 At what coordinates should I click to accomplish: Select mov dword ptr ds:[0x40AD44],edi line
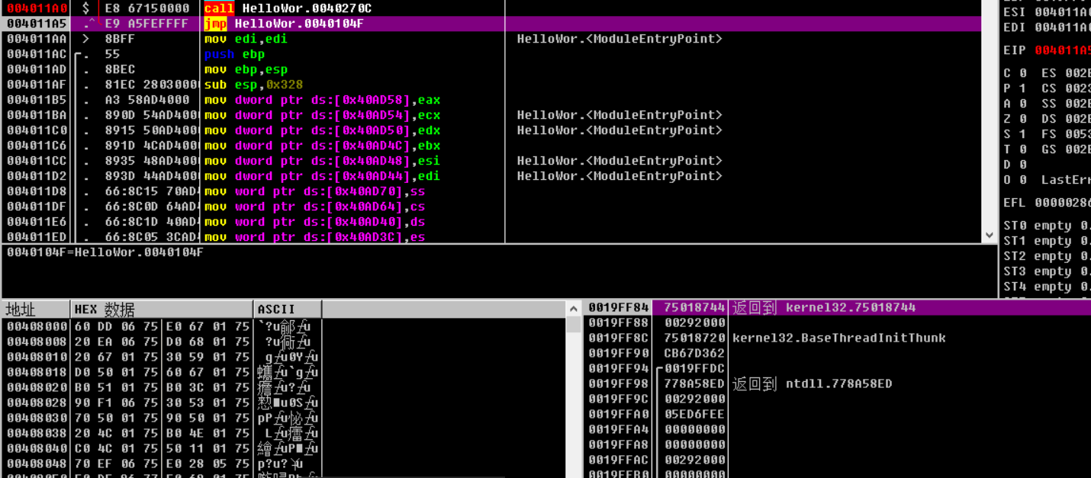[322, 176]
